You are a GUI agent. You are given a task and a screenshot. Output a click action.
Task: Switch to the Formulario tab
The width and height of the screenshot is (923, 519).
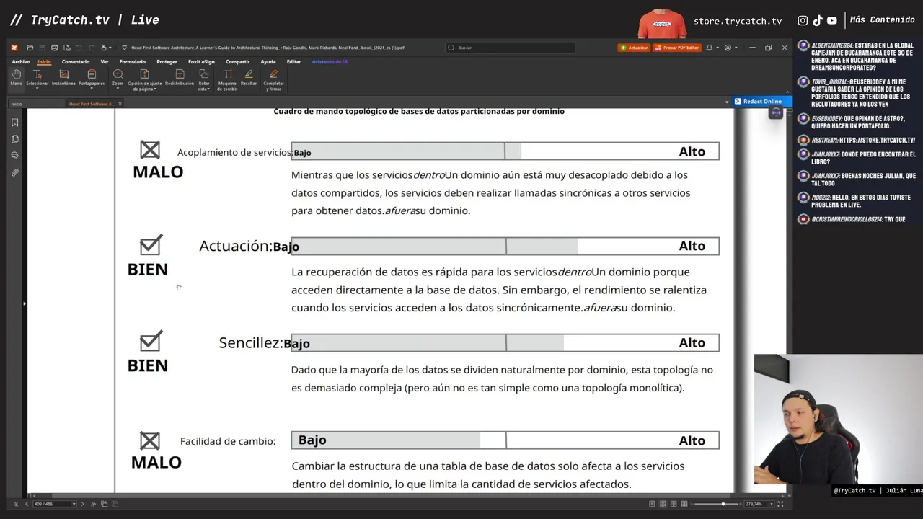click(133, 62)
